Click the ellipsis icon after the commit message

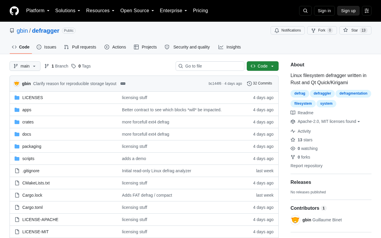(x=123, y=84)
